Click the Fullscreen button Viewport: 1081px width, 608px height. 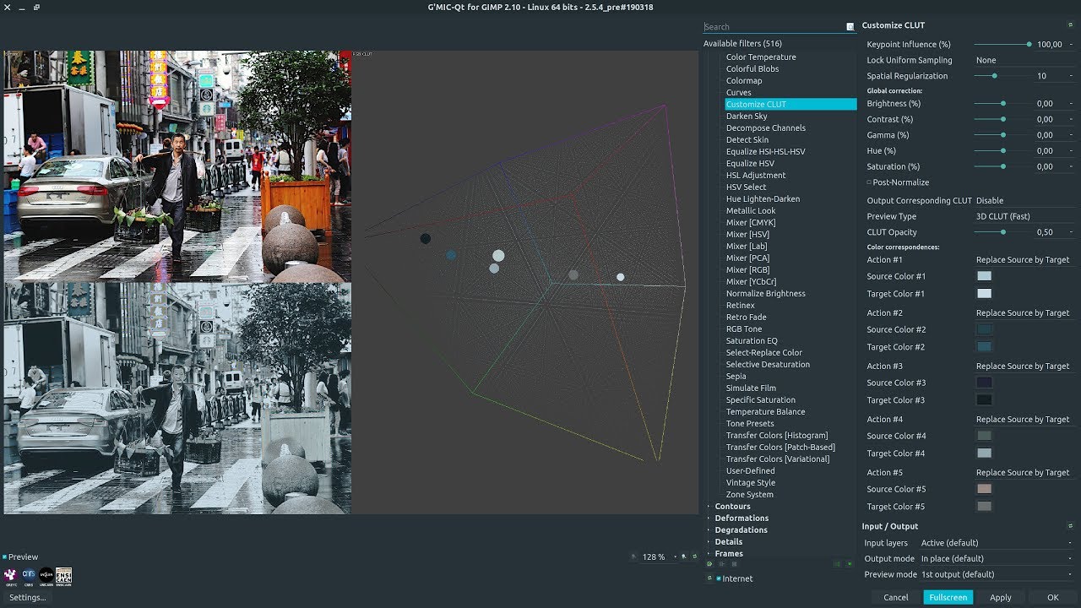pyautogui.click(x=948, y=597)
